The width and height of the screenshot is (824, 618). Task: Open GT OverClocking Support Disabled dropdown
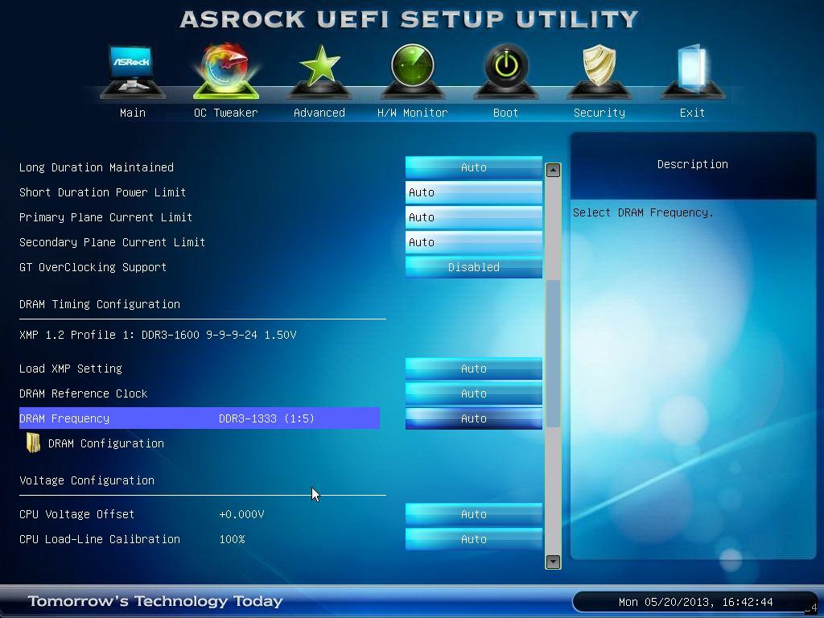point(473,267)
